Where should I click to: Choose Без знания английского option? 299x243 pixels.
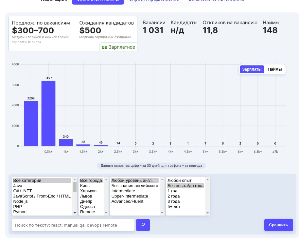135,186
